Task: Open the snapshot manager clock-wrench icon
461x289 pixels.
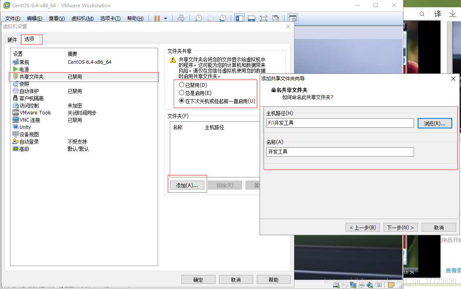Action: (223, 18)
